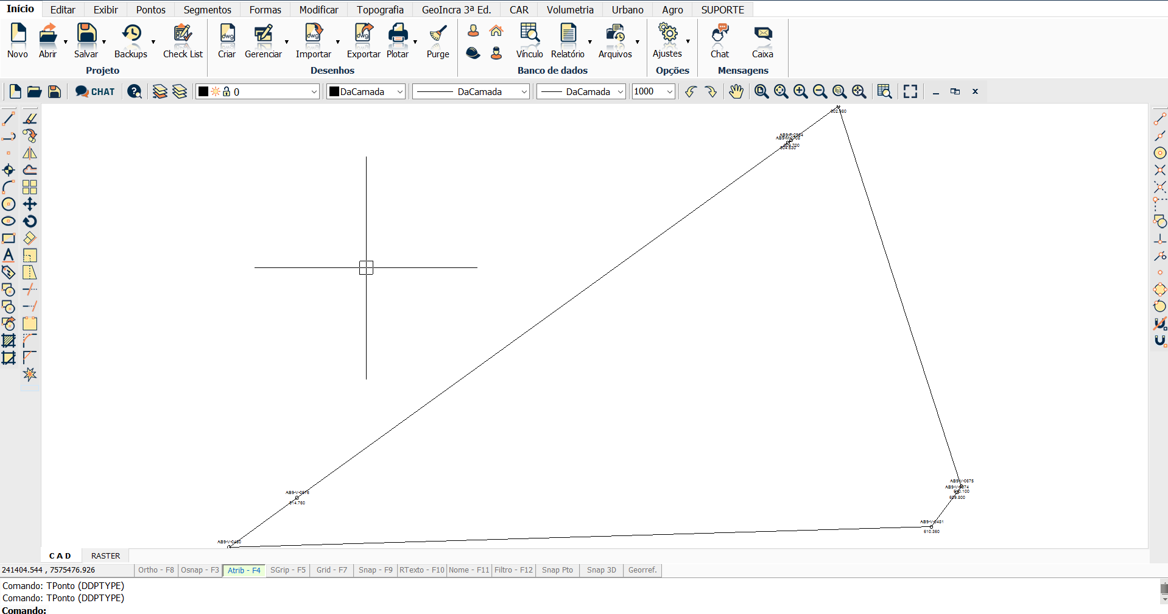The height and width of the screenshot is (614, 1168).
Task: Click the CHAT toolbar button
Action: coord(95,91)
